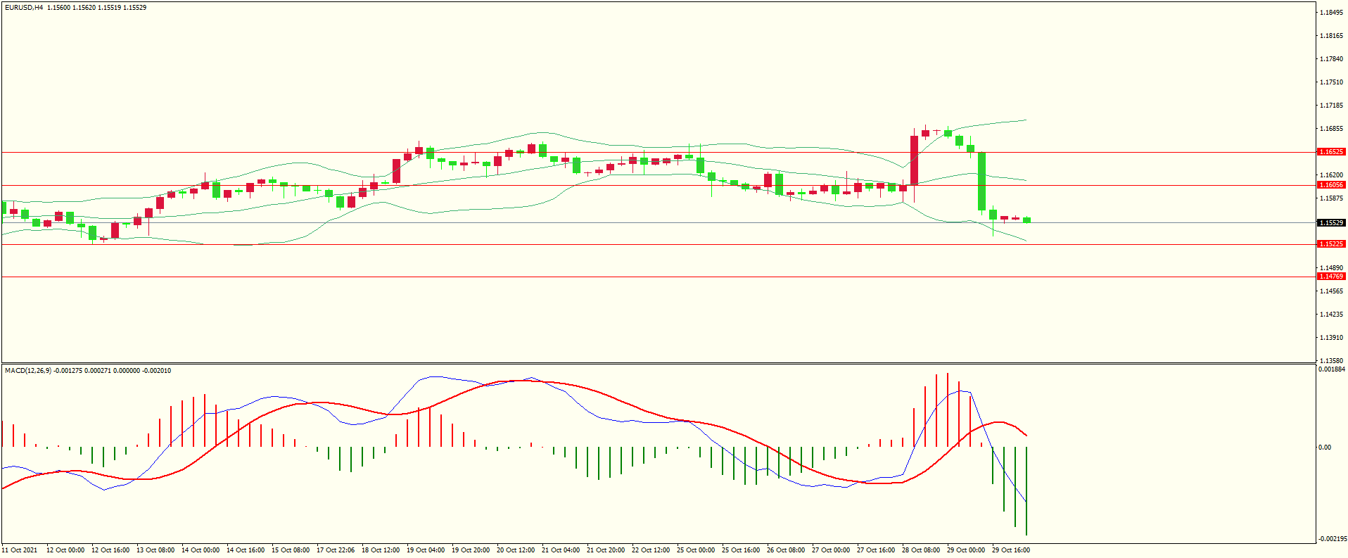Click the 1.17185 price axis label
This screenshot has width=1348, height=558.
point(1331,106)
